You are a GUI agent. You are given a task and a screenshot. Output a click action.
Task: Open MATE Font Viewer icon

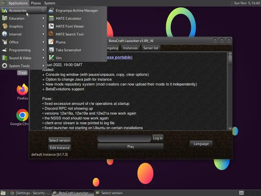(51, 26)
